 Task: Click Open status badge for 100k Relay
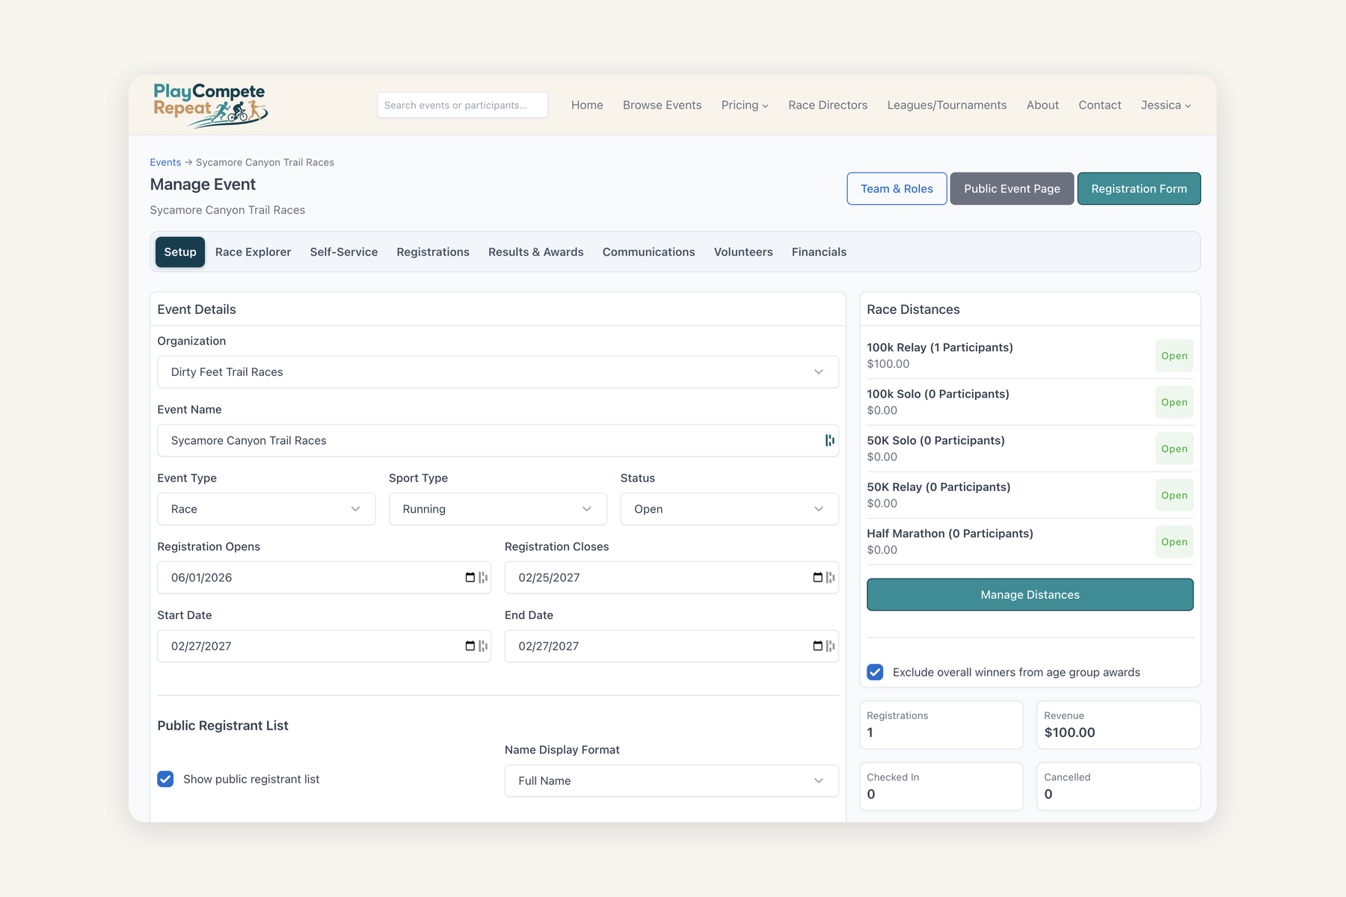pyautogui.click(x=1174, y=356)
